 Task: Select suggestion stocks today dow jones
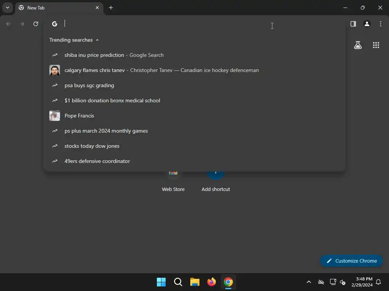(x=194, y=146)
